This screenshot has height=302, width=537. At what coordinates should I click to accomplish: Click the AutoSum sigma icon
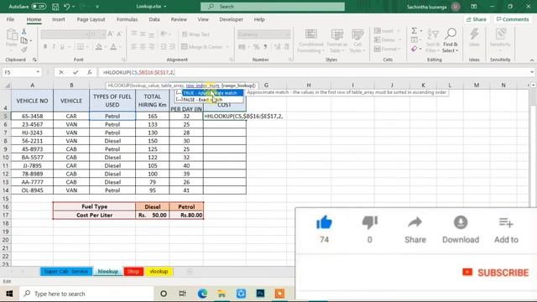click(x=414, y=31)
